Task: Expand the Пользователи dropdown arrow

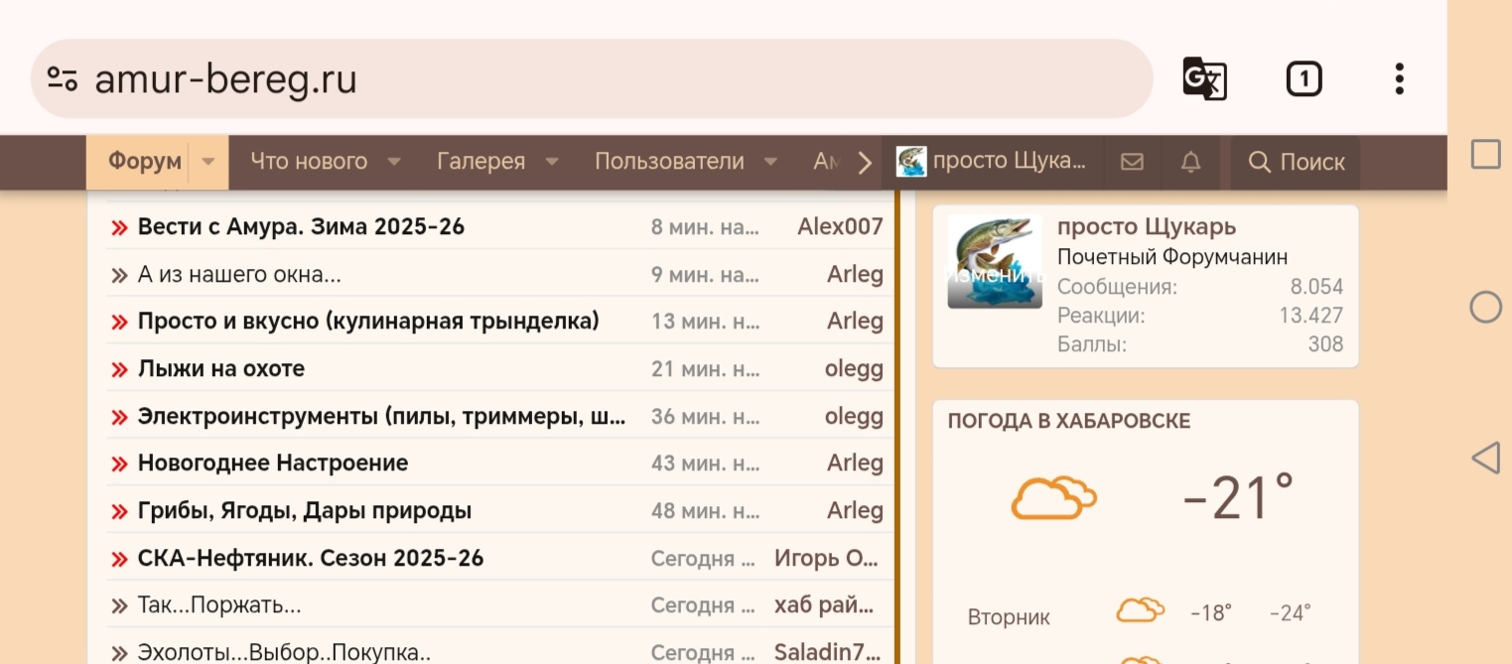Action: click(x=770, y=163)
